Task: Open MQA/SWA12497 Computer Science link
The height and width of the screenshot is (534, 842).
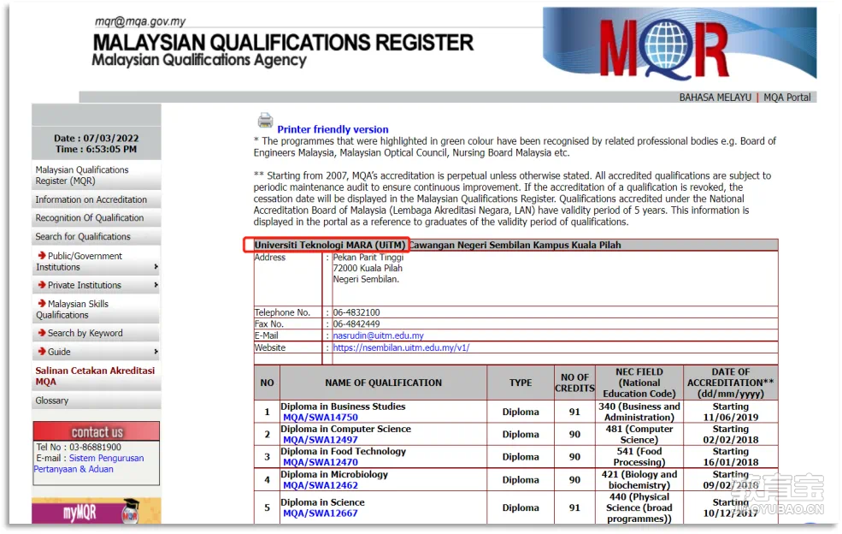Action: (x=320, y=440)
